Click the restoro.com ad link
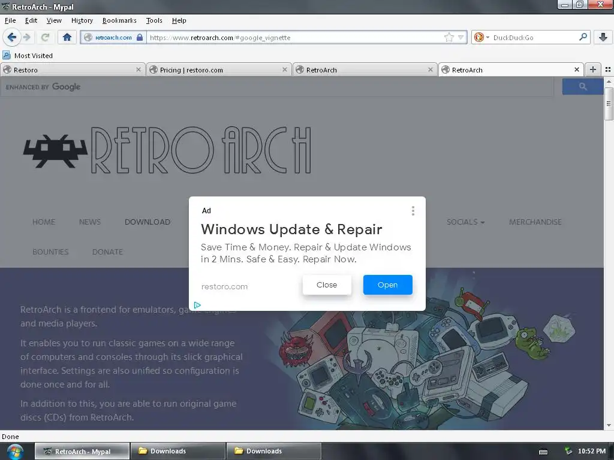The height and width of the screenshot is (460, 614). click(224, 286)
